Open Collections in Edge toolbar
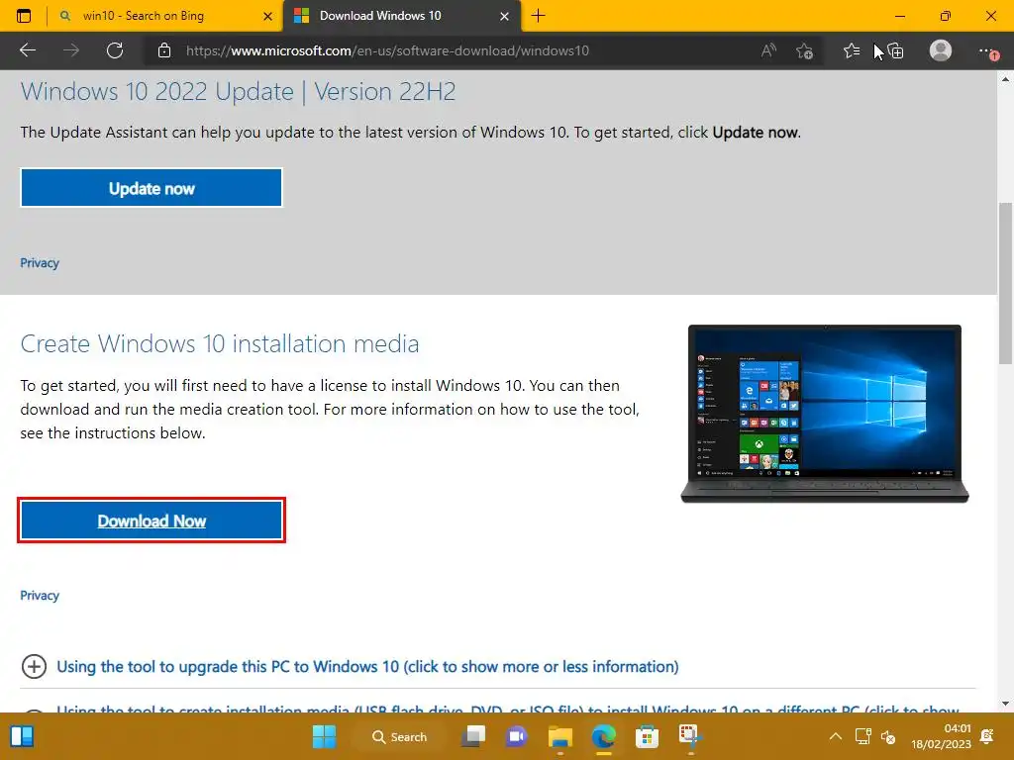This screenshot has height=760, width=1014. 895,50
